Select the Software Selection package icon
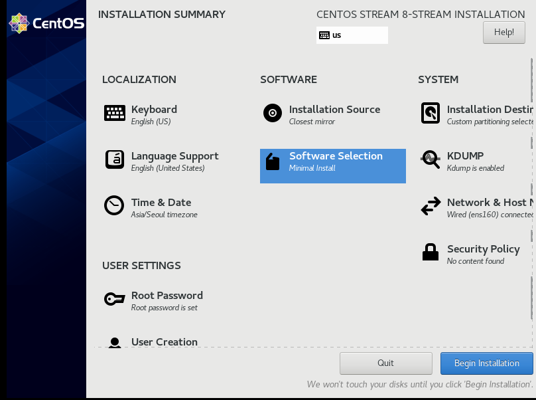Image resolution: width=536 pixels, height=400 pixels. 273,161
